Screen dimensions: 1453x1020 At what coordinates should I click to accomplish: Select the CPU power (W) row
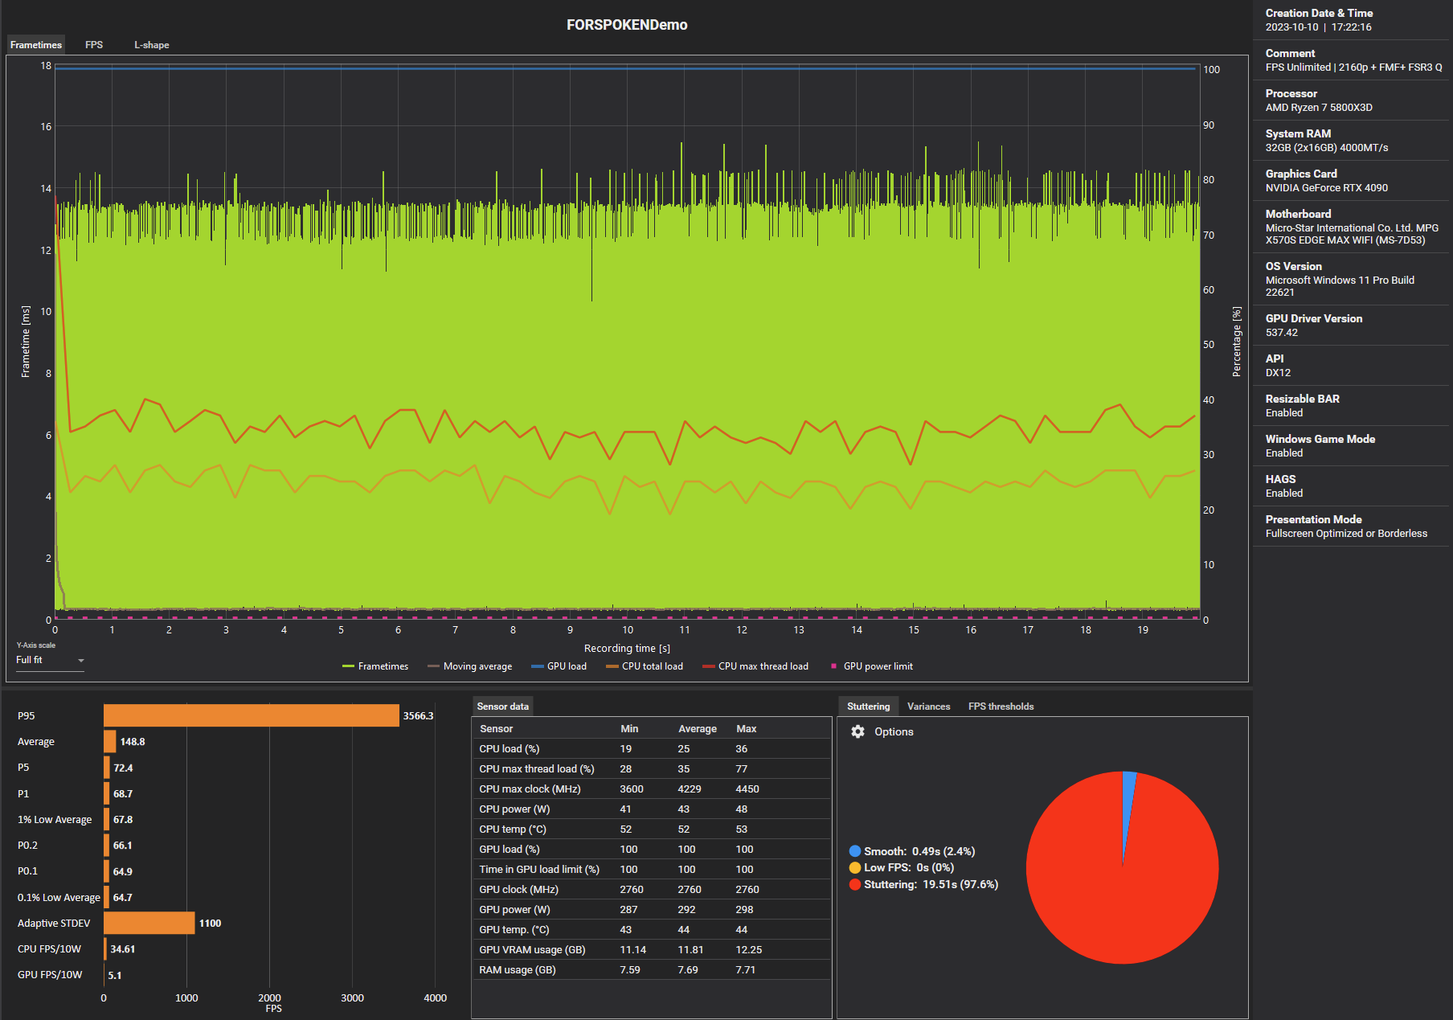(x=651, y=809)
